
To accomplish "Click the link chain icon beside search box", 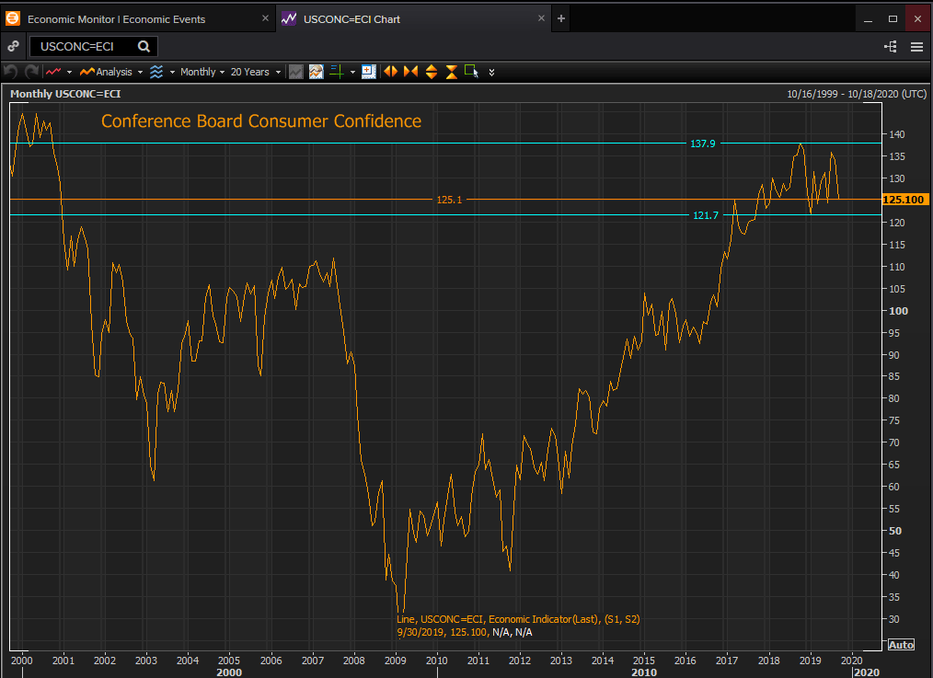I will [x=13, y=46].
